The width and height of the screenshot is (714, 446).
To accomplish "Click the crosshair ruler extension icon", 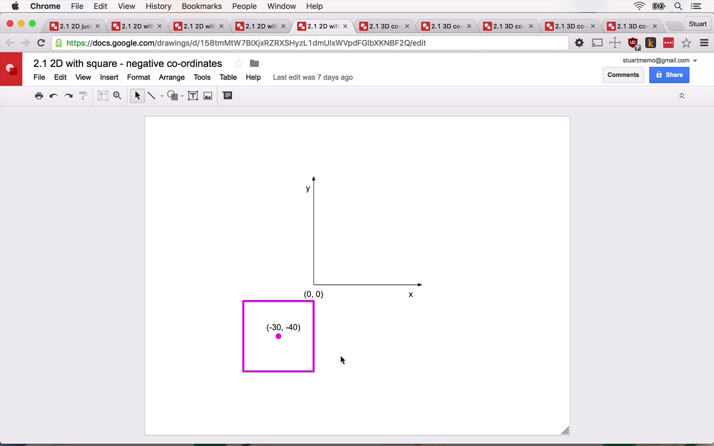I will [x=615, y=43].
